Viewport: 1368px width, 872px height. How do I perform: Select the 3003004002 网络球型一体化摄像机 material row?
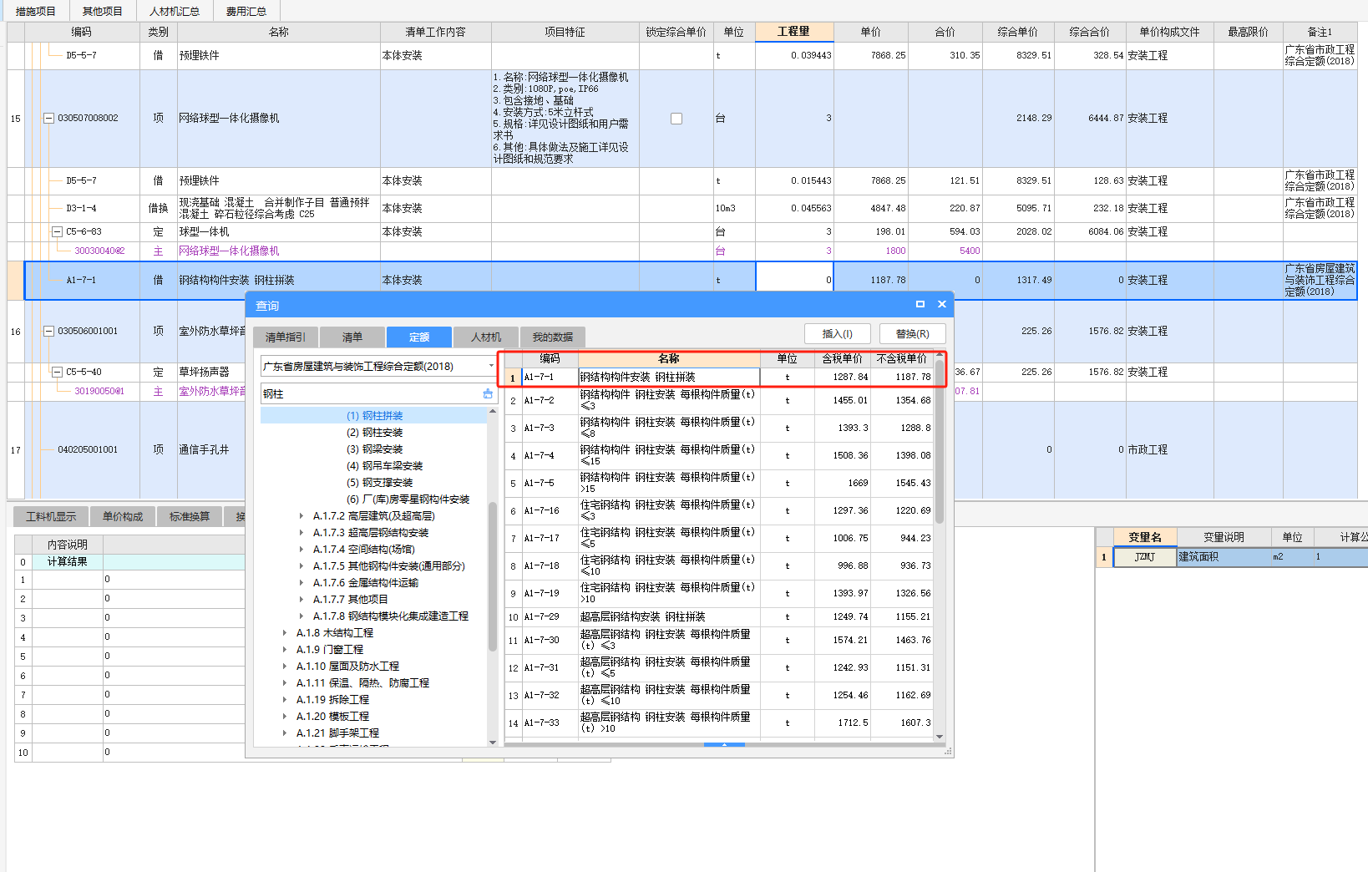point(681,251)
